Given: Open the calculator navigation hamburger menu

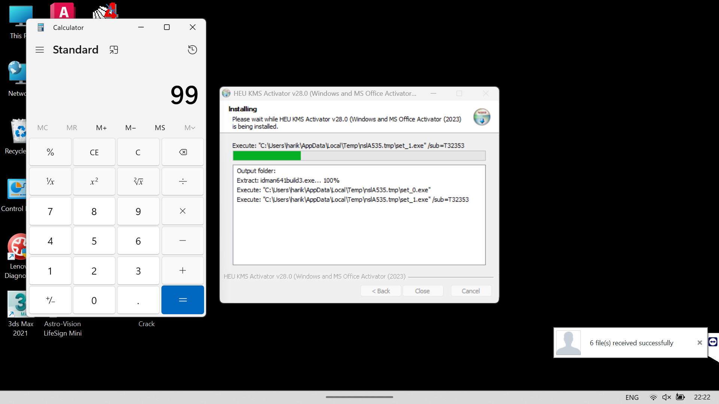Looking at the screenshot, I should 40,50.
